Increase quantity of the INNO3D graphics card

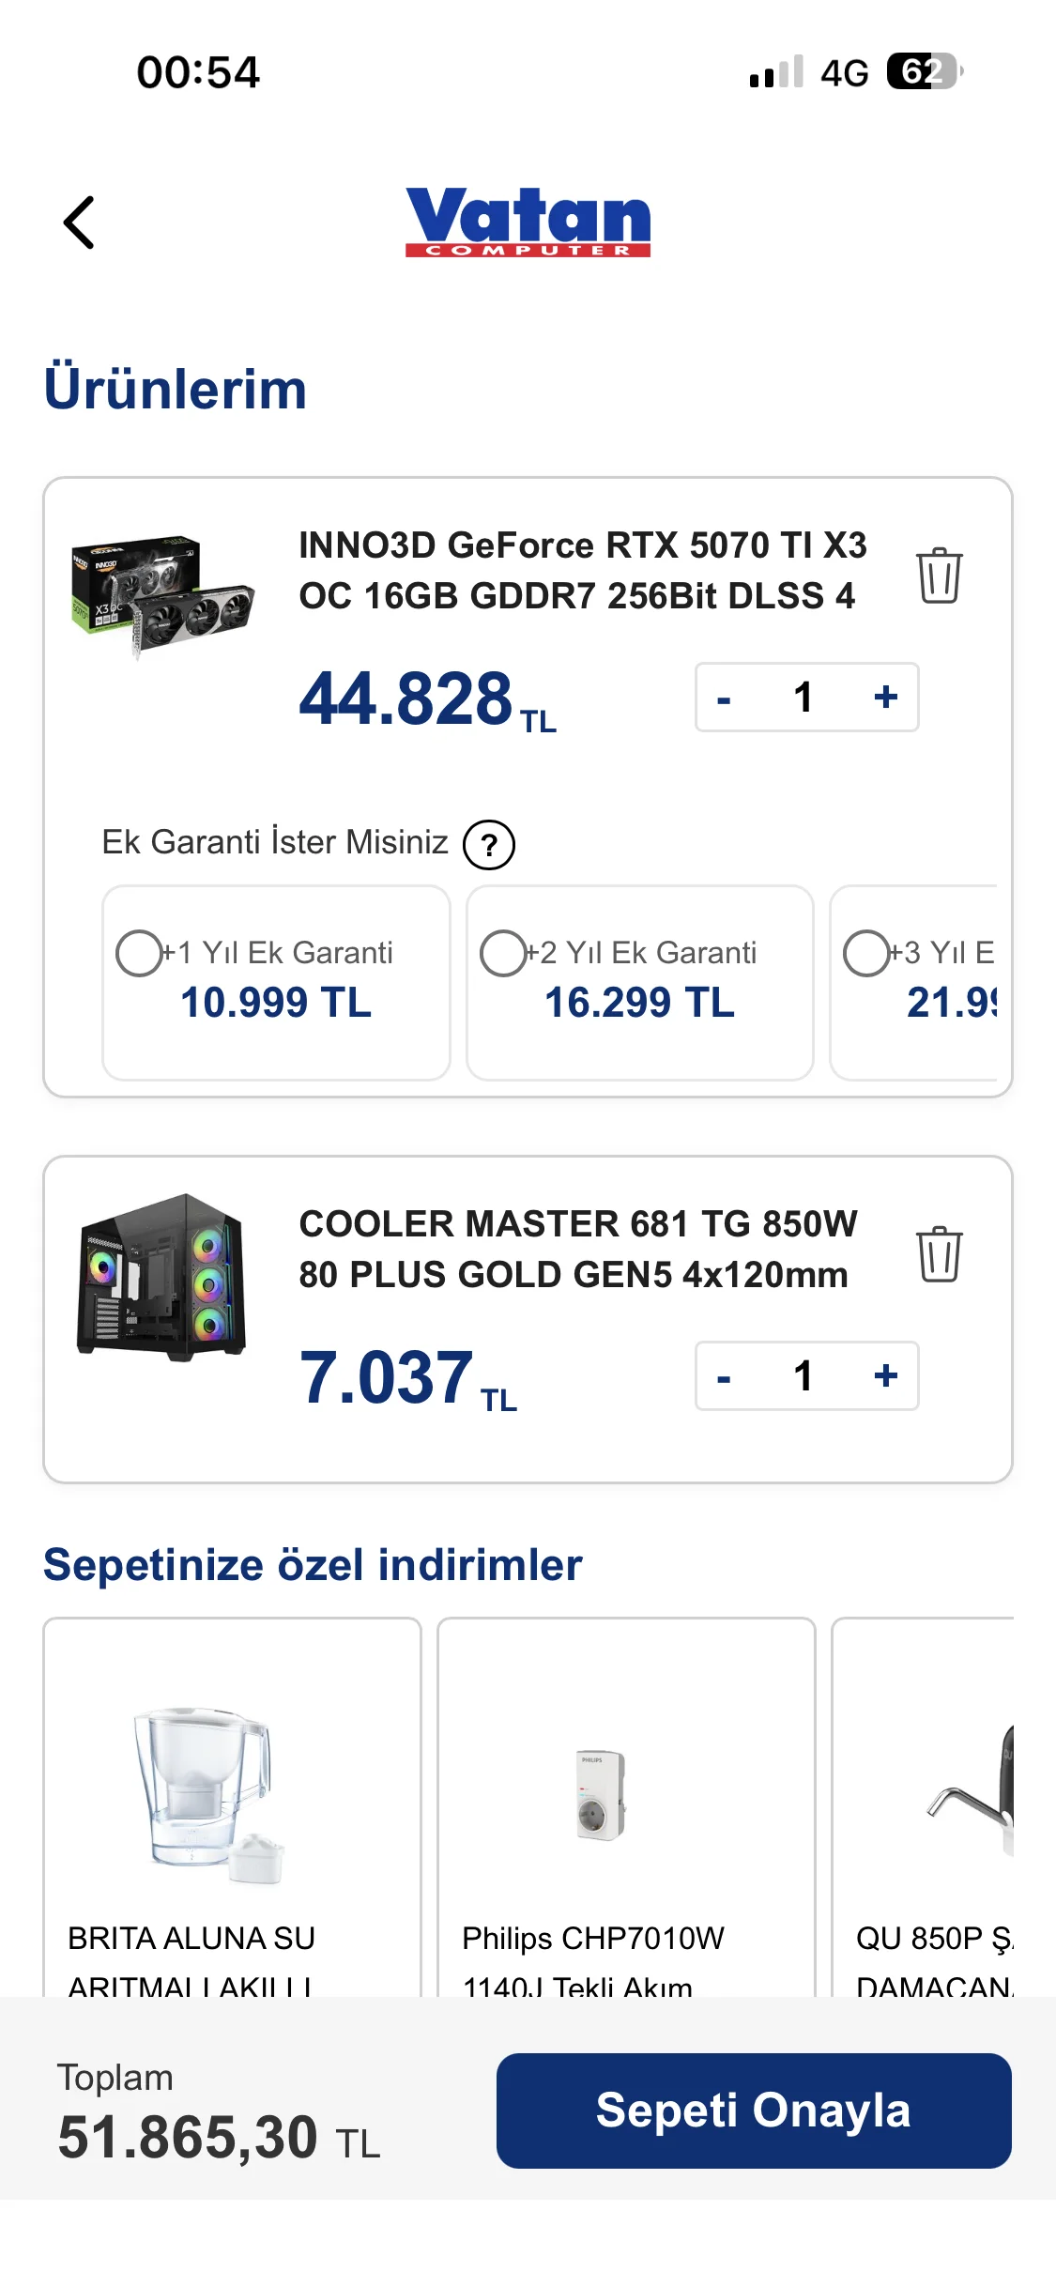pos(885,698)
